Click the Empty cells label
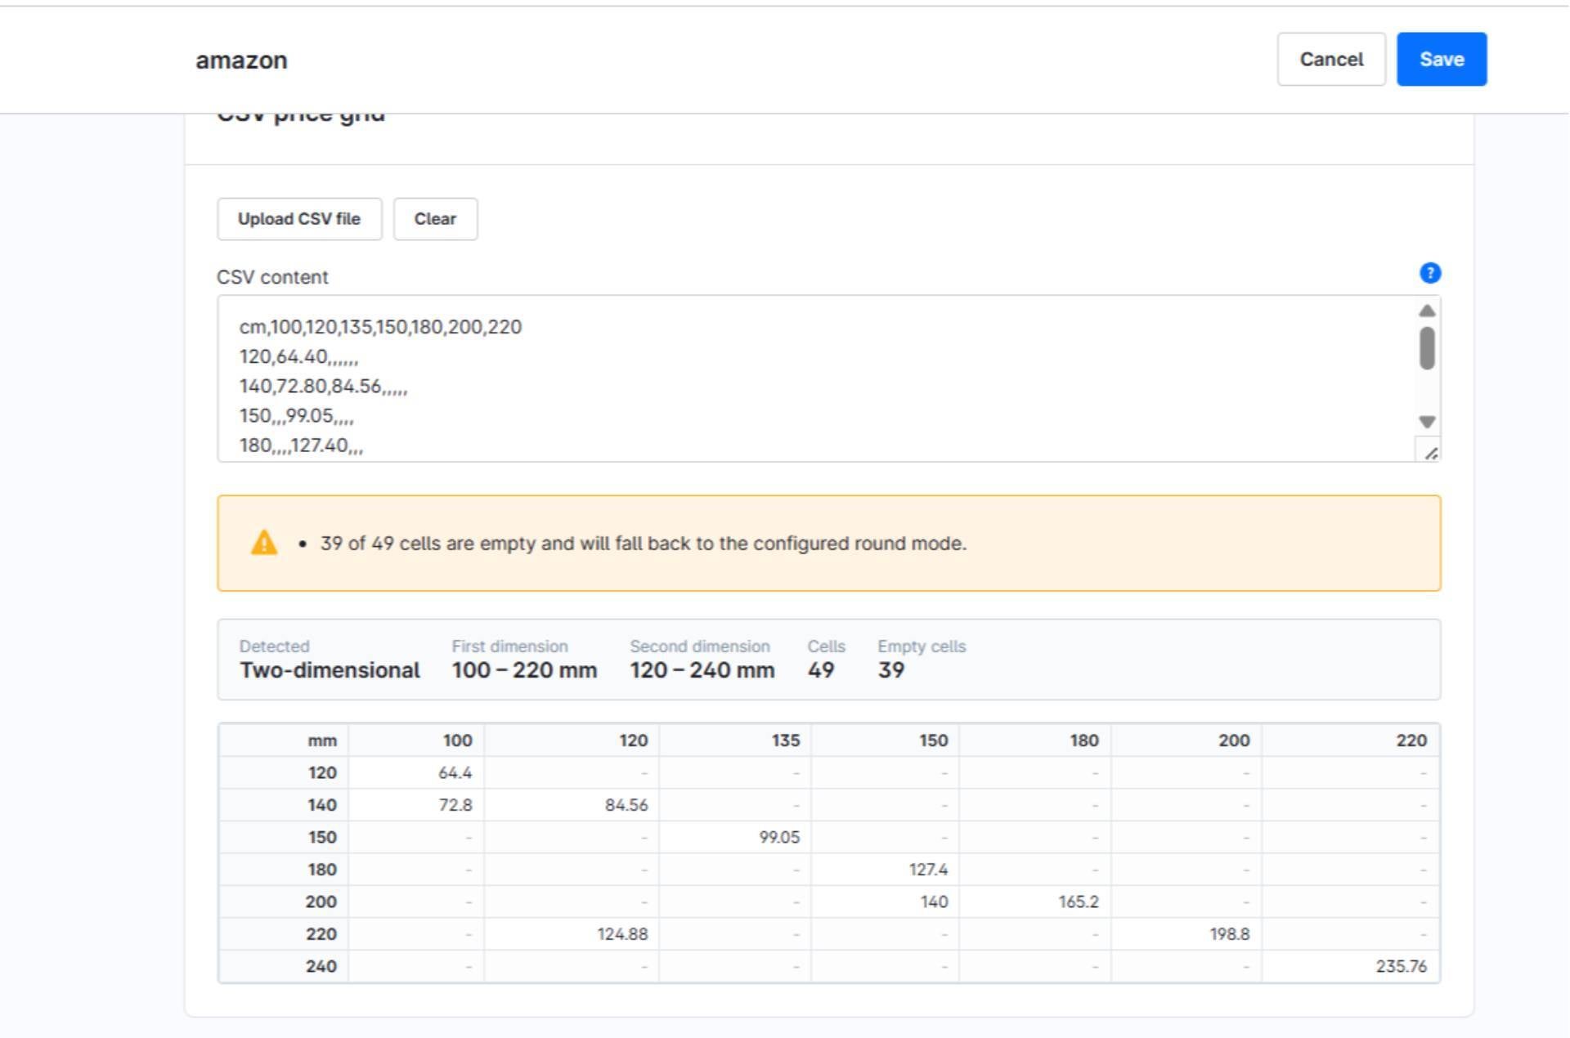1570x1038 pixels. tap(922, 647)
